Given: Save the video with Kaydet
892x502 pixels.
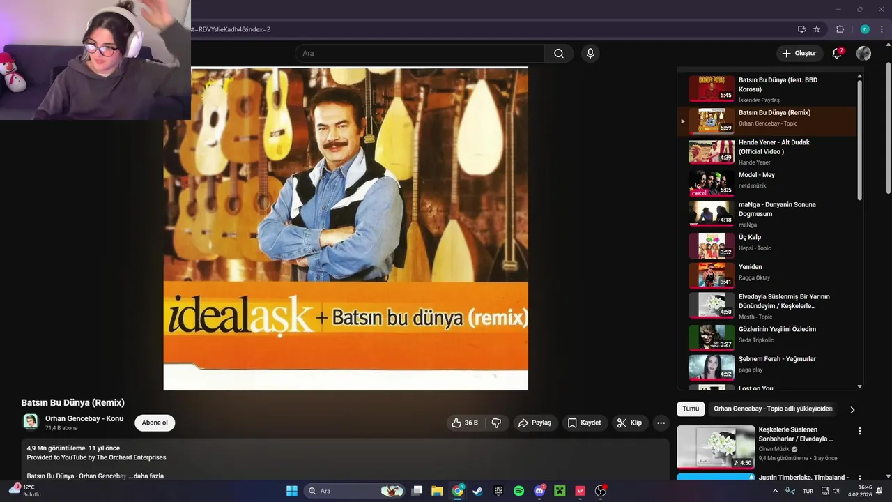Looking at the screenshot, I should [x=584, y=423].
